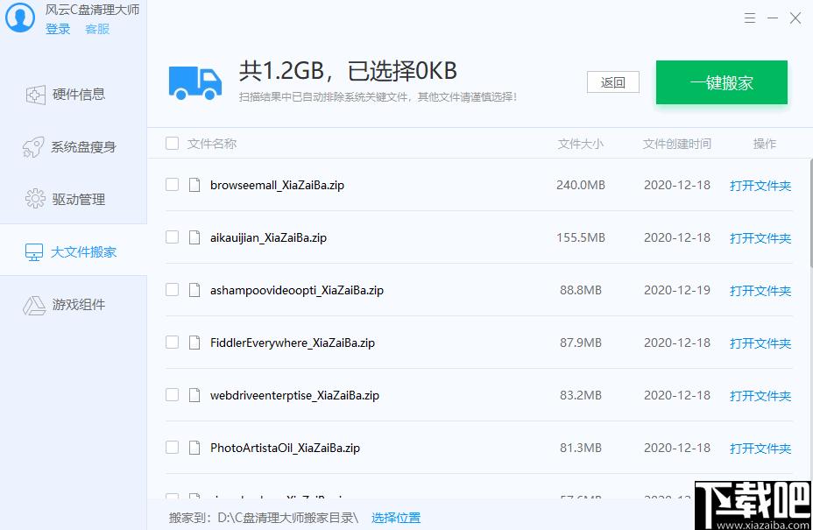Open folder for webdriveenterptise_XiaZaiBa.zip
The height and width of the screenshot is (530, 813).
(x=760, y=396)
